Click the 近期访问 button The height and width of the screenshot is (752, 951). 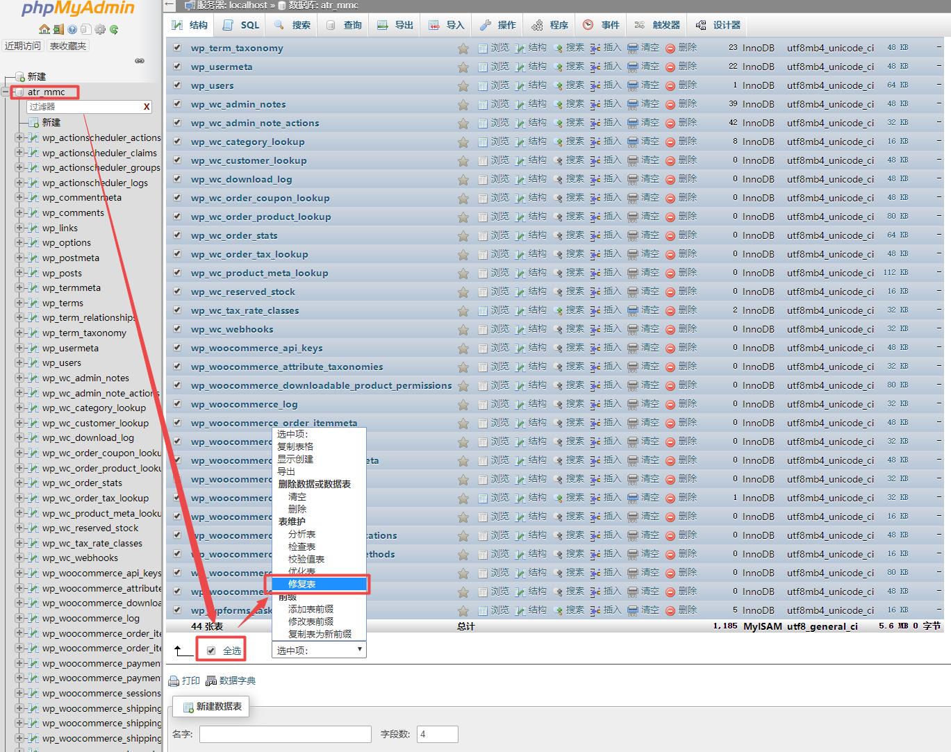click(x=23, y=46)
